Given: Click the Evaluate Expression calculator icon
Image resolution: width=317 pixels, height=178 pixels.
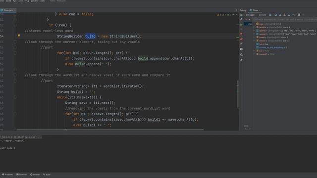Looking at the screenshot, I should pyautogui.click(x=299, y=15).
